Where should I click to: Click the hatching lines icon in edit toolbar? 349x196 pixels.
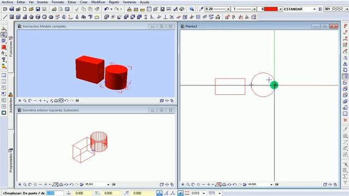[198, 17]
